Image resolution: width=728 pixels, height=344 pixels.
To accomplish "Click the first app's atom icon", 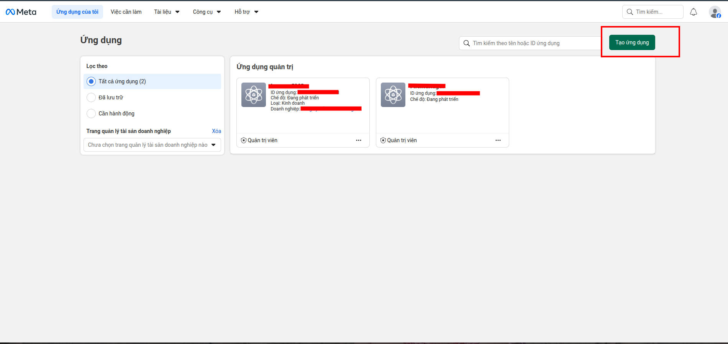I will (x=253, y=94).
